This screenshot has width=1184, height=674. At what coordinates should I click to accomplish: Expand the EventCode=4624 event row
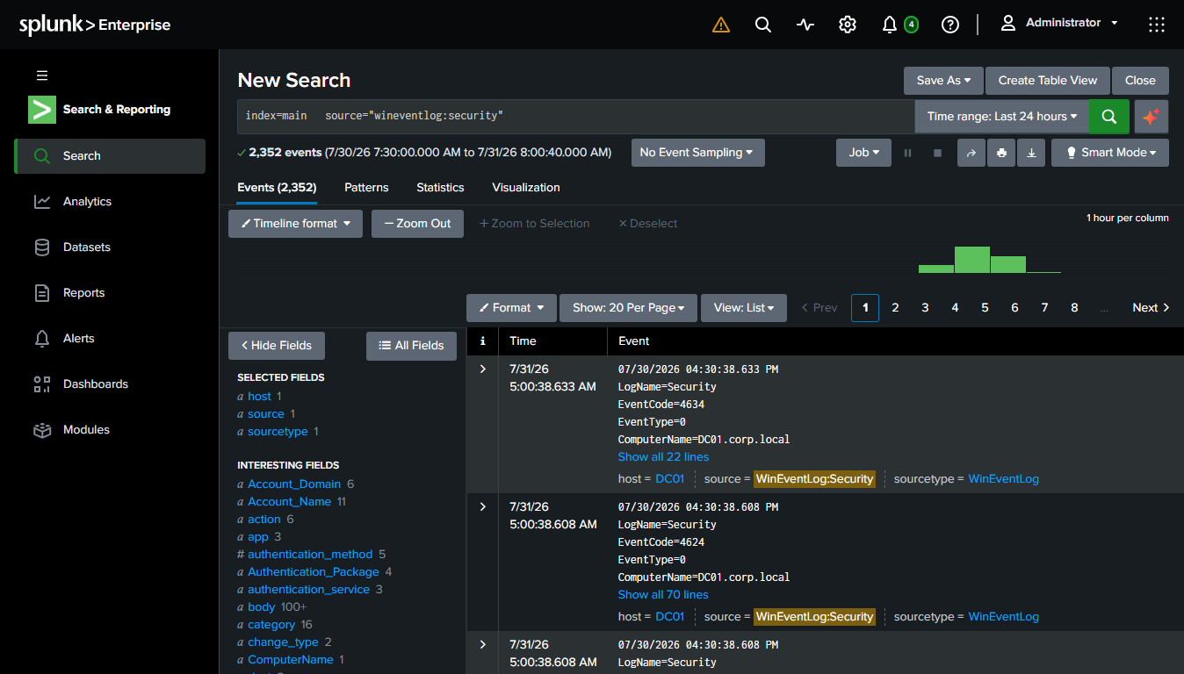(x=482, y=507)
